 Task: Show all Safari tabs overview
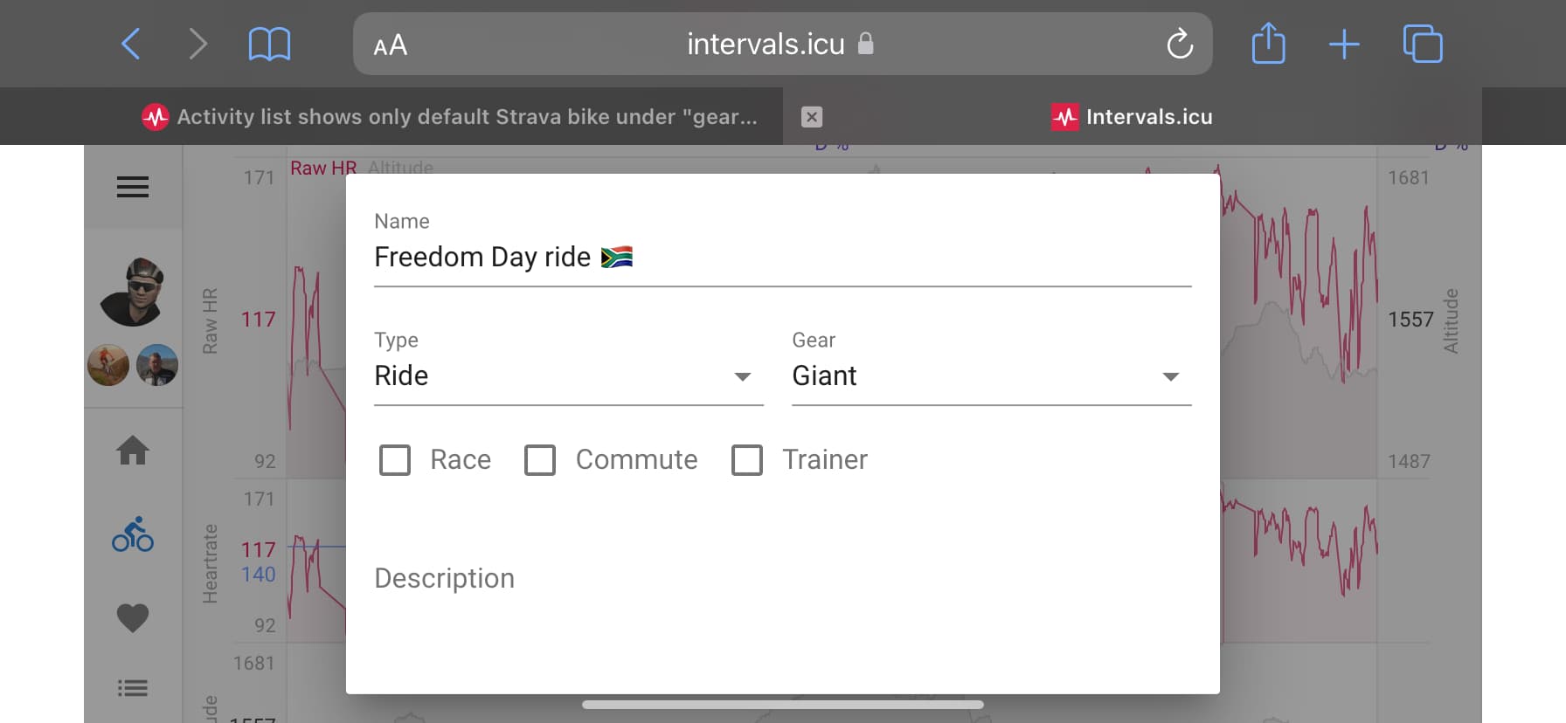1423,44
